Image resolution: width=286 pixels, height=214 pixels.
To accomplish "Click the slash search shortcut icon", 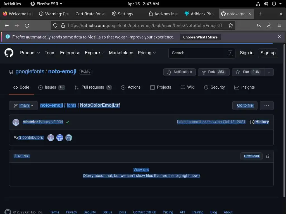I will (230, 53).
